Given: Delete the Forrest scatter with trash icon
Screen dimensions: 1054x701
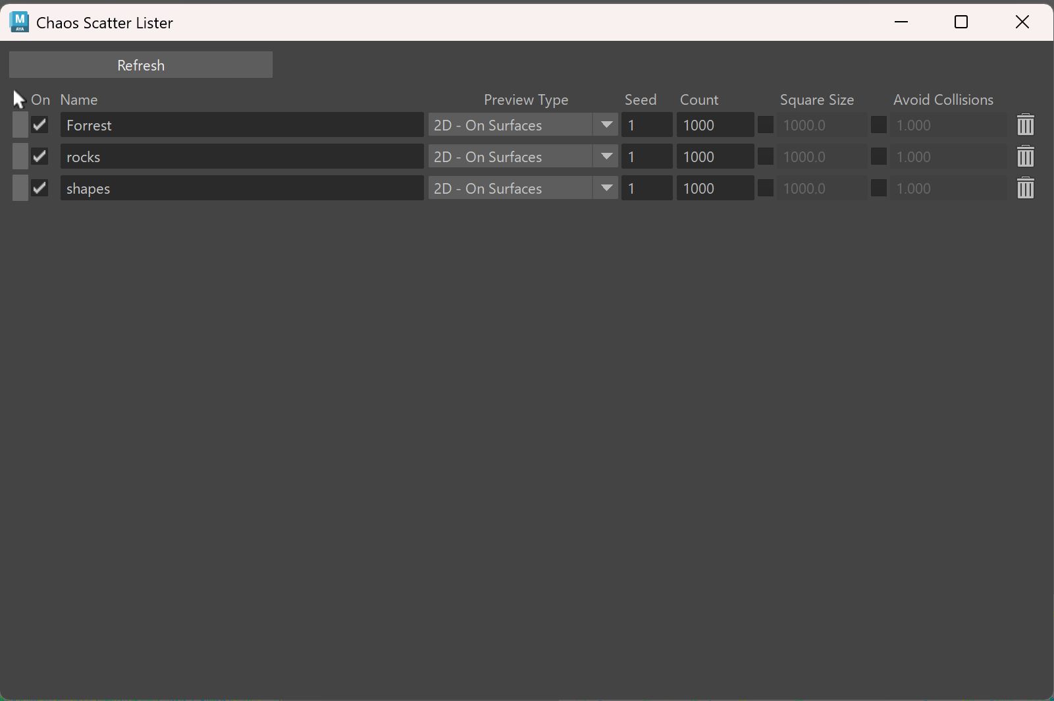Looking at the screenshot, I should coord(1025,125).
